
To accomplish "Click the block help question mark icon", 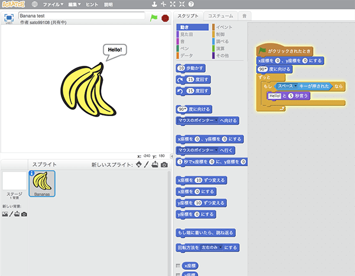I will point(191,4).
